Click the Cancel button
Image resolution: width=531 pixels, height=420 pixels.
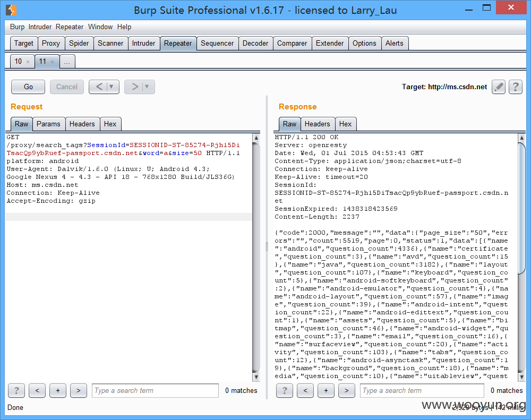(x=67, y=87)
